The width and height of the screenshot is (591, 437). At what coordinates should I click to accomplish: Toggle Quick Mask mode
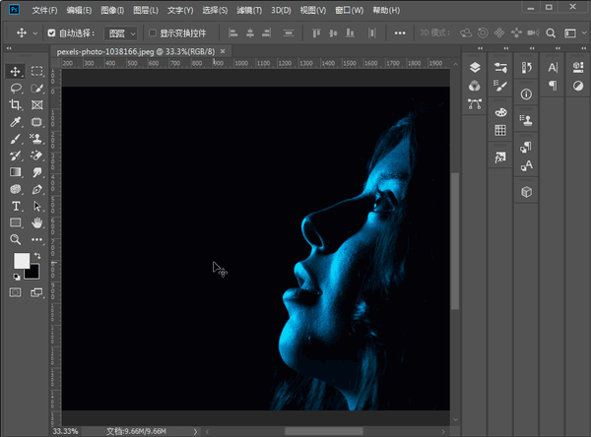16,292
